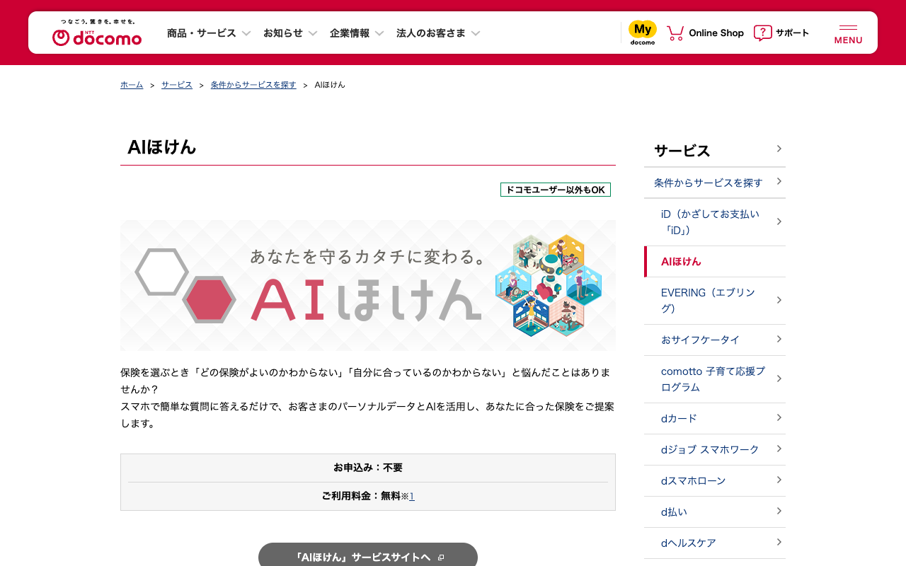Select the active AIほけん sidebar item
The image size is (906, 566).
point(715,262)
